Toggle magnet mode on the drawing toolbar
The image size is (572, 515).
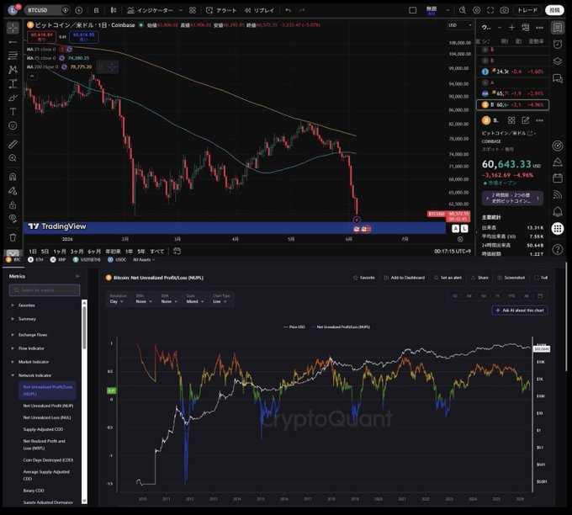tap(13, 177)
